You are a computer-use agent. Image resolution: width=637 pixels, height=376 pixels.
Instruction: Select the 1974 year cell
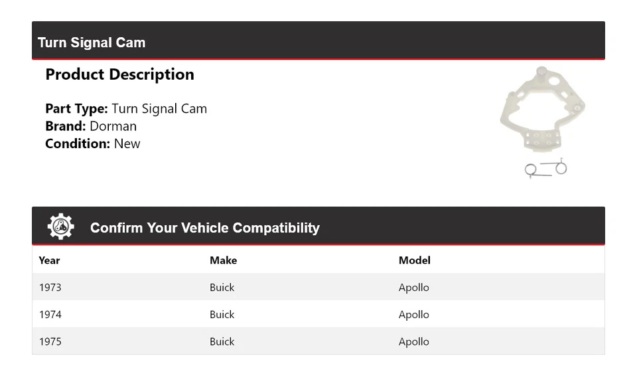[50, 315]
